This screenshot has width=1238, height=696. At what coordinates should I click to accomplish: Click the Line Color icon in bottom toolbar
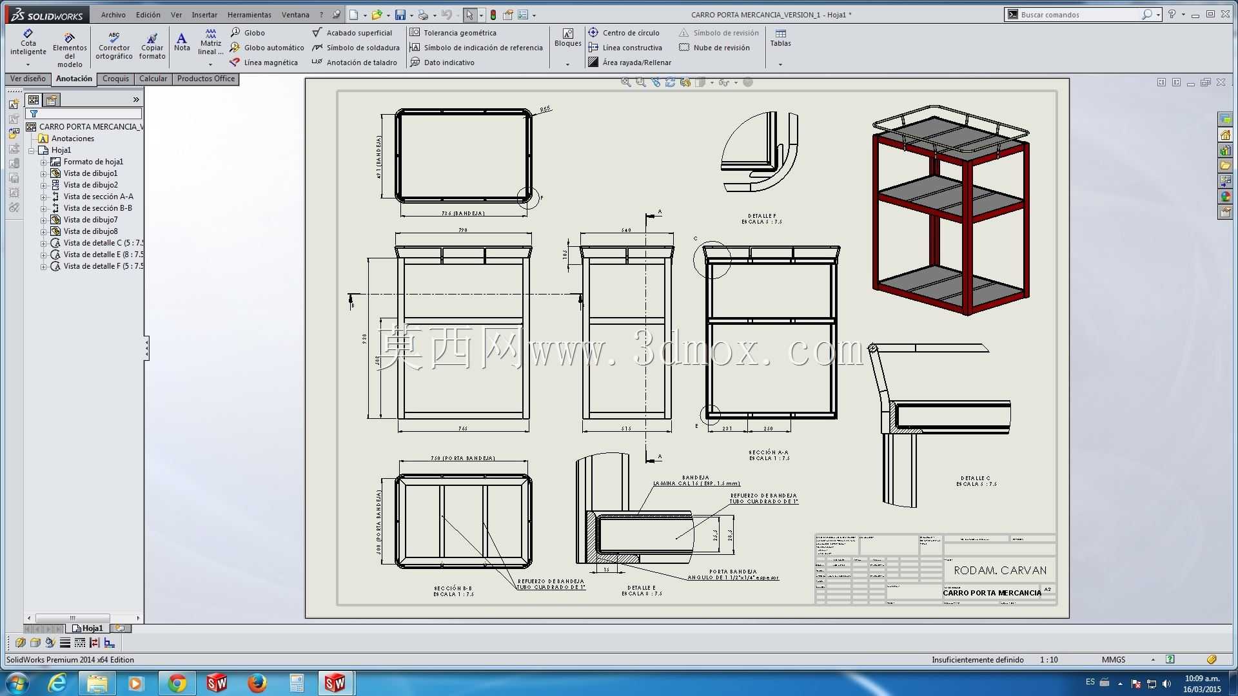point(50,643)
